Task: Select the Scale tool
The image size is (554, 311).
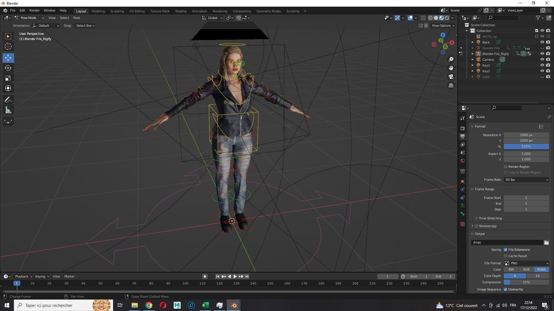Action: (x=8, y=78)
